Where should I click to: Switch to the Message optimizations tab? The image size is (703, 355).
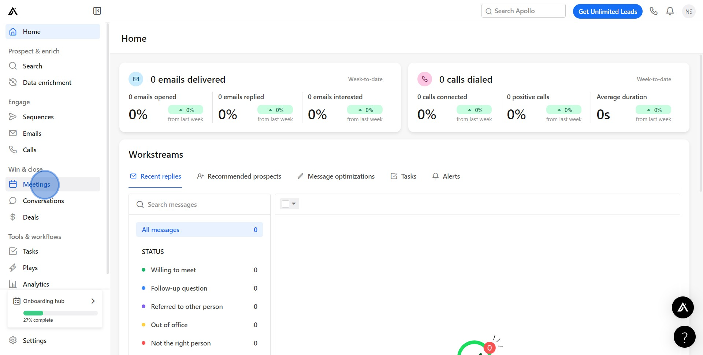(336, 176)
